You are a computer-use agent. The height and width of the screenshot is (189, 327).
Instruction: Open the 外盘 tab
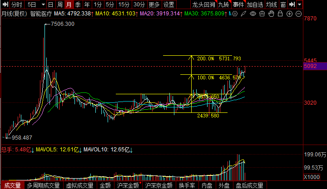click(224, 185)
